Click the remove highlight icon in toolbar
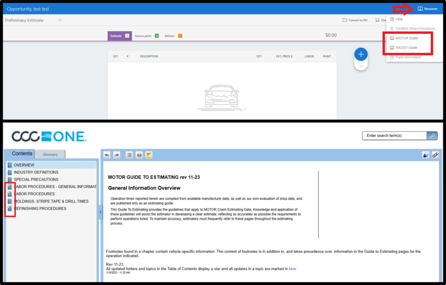446x285 pixels. click(149, 155)
